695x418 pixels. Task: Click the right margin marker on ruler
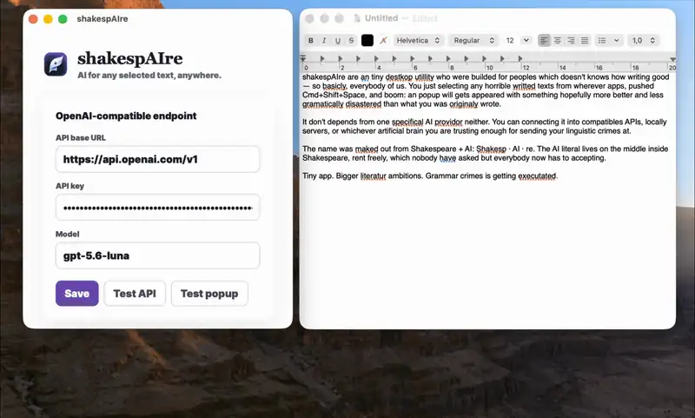672,59
